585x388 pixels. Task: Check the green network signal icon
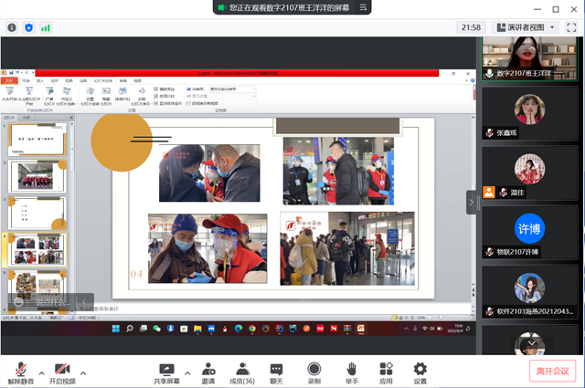click(46, 27)
